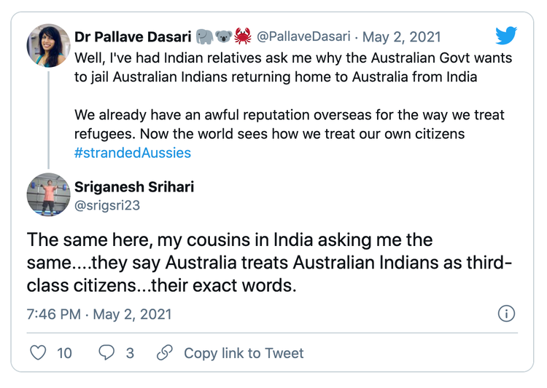Click the #strandedAussies hashtag

pyautogui.click(x=133, y=153)
